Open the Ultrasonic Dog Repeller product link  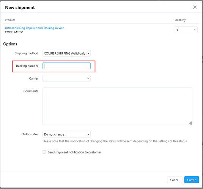pyautogui.click(x=35, y=28)
